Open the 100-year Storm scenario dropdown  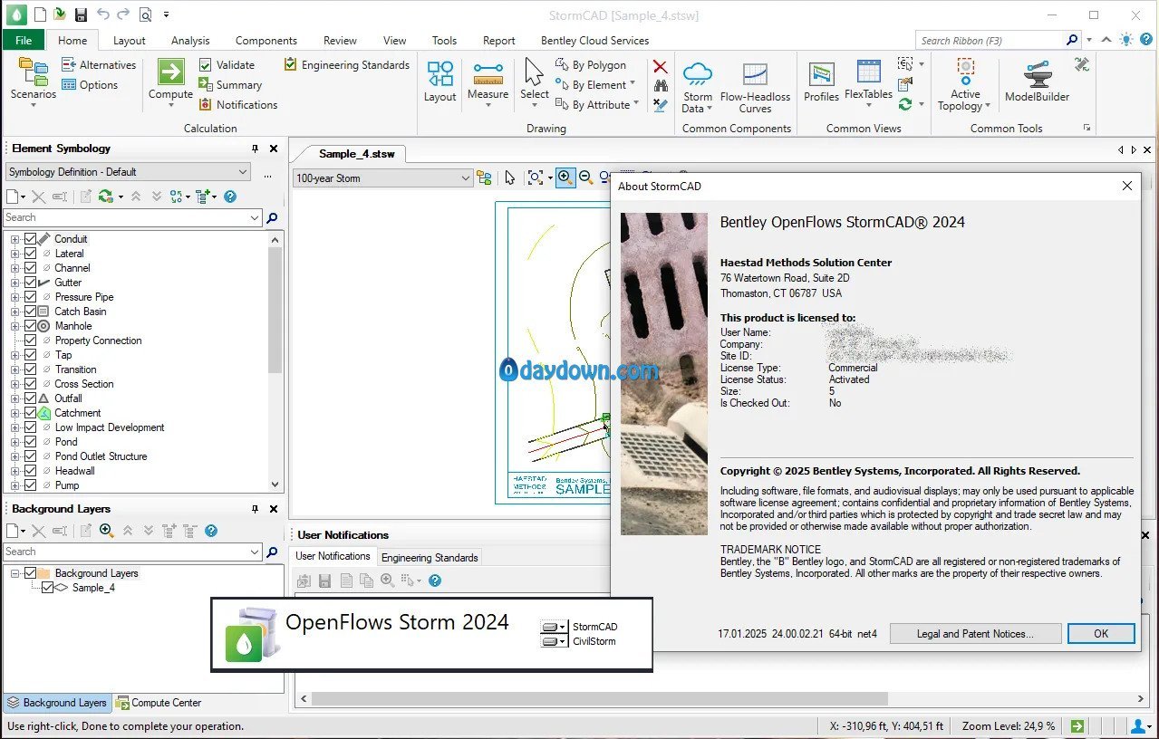point(382,178)
